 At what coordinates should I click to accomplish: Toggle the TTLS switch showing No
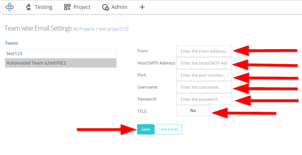(x=193, y=111)
